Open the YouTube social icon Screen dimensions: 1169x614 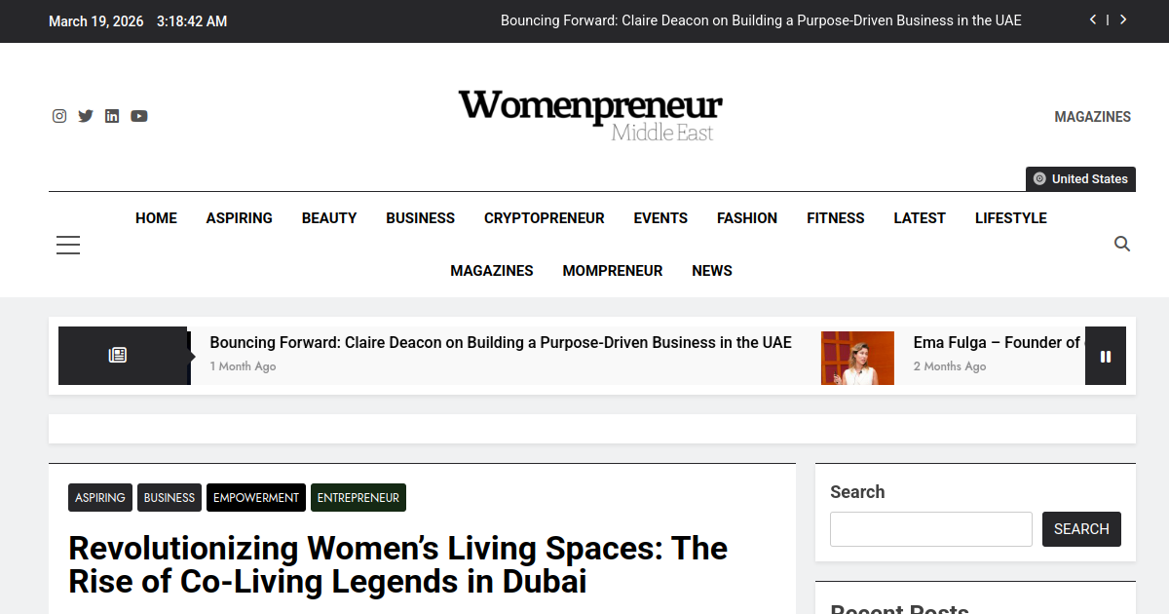(x=139, y=116)
